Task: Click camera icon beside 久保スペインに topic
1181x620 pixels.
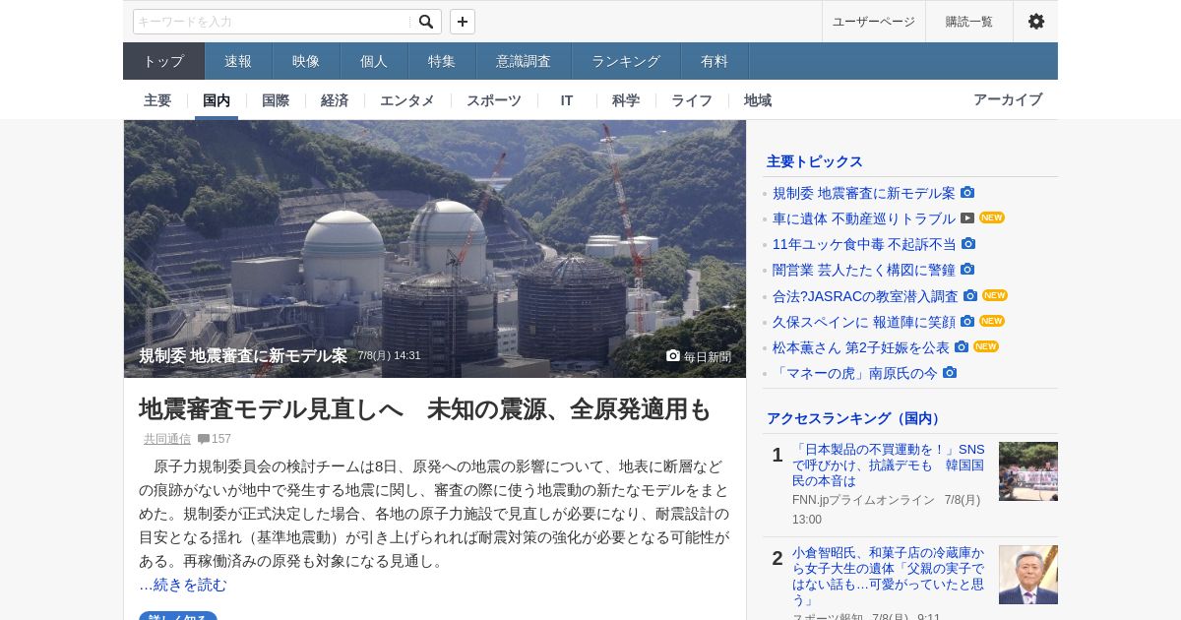Action: 967,321
